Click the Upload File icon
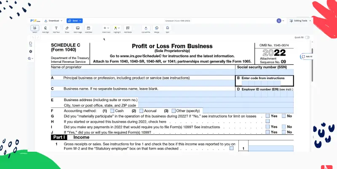 coord(146,29)
